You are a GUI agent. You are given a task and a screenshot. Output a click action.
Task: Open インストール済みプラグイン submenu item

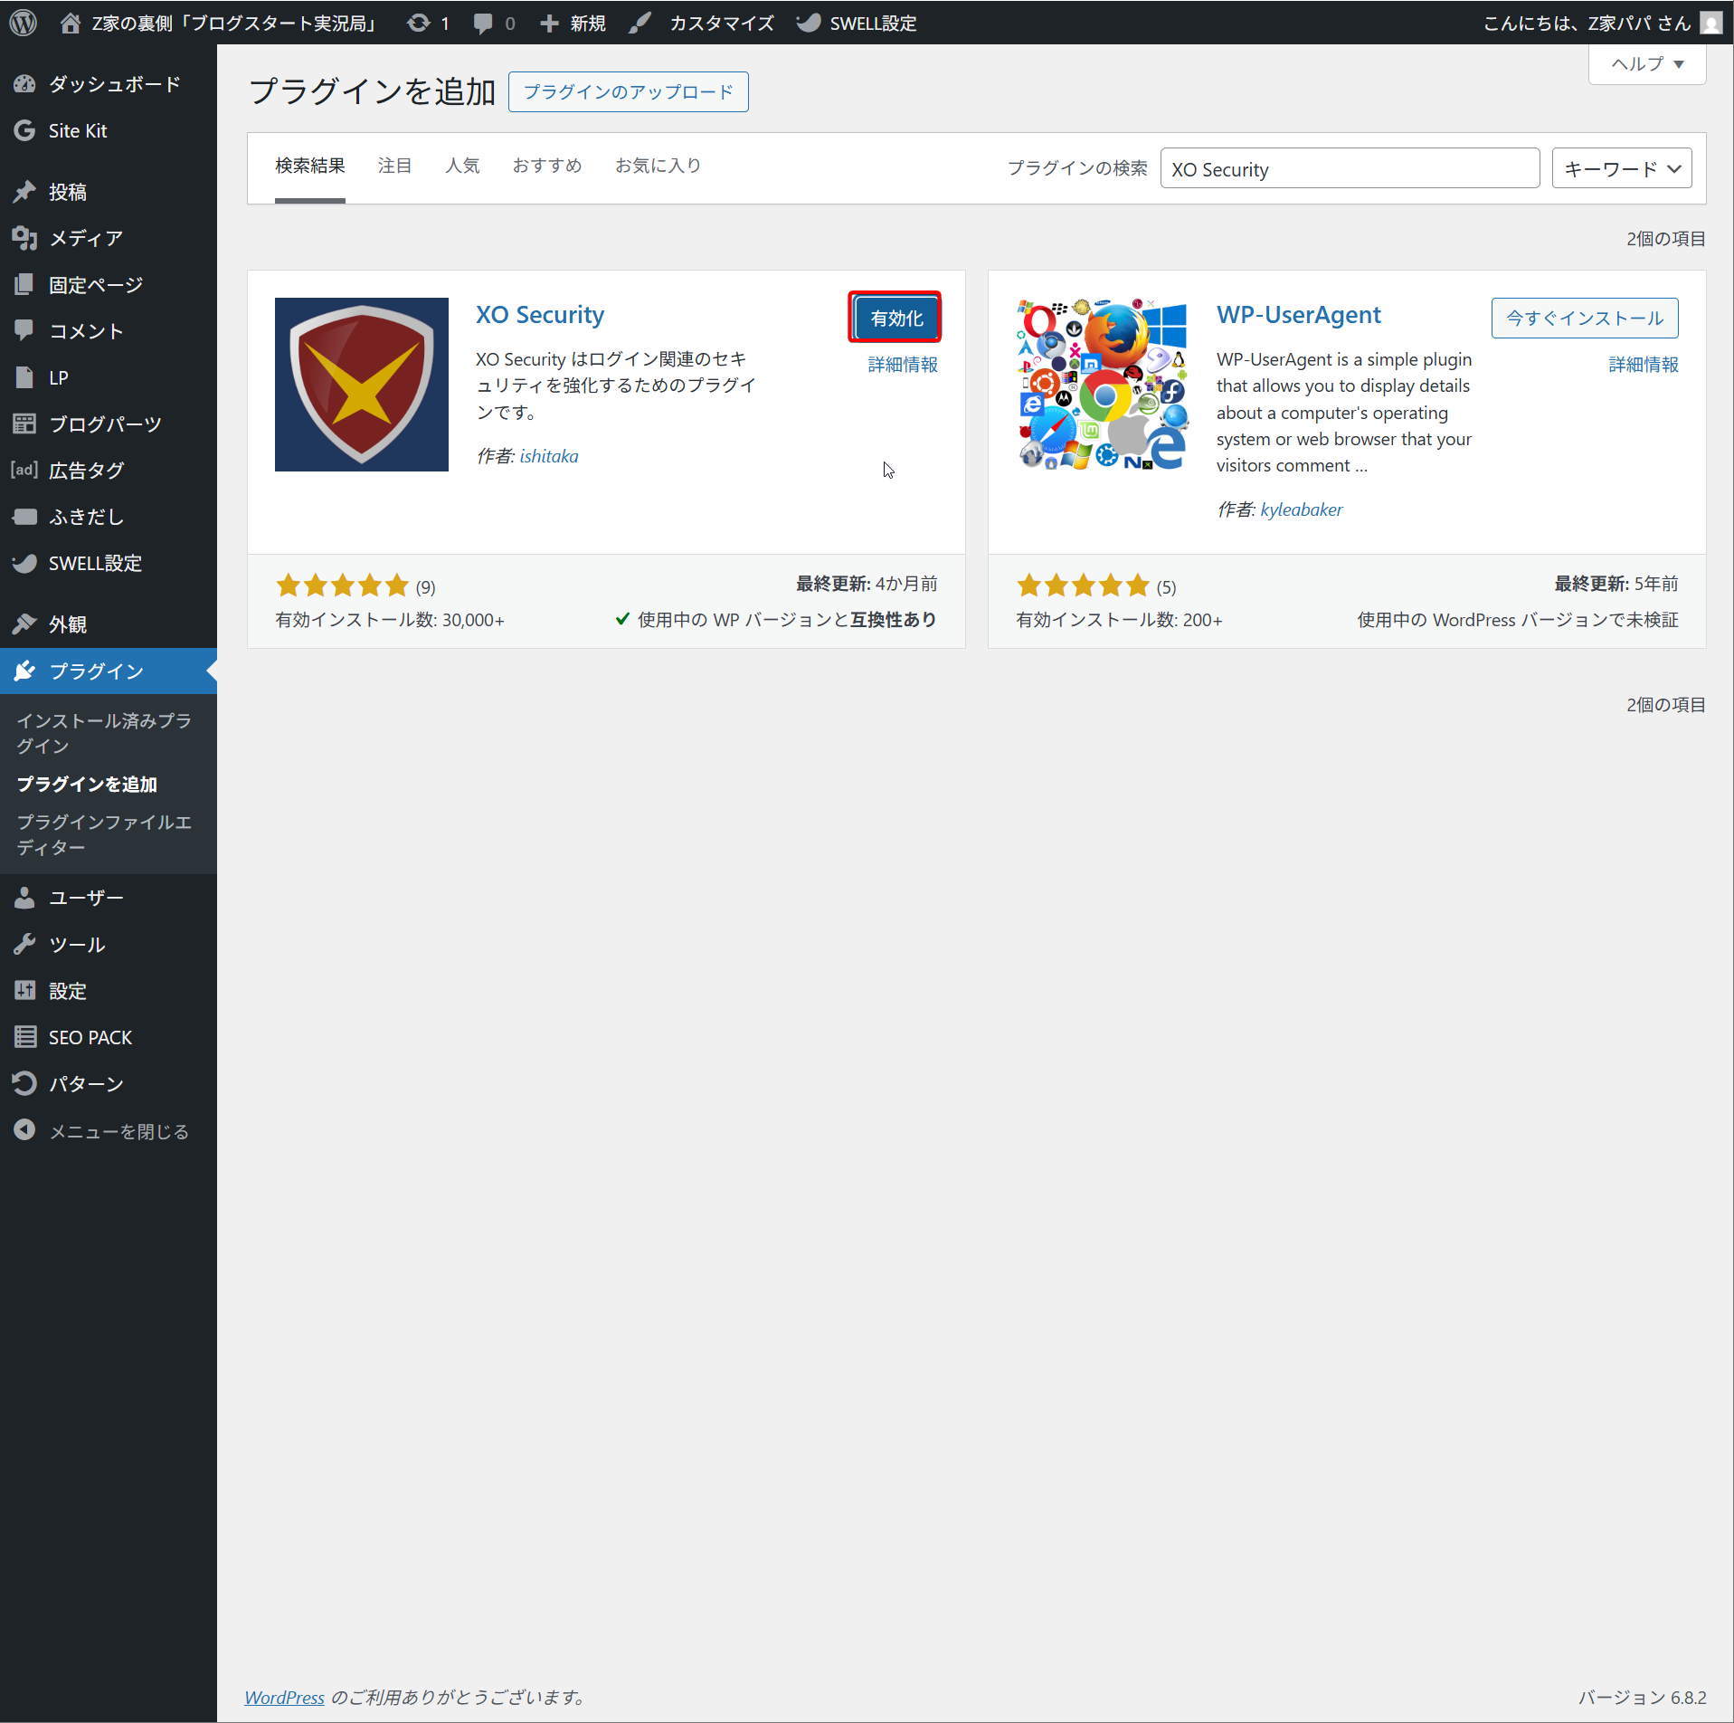point(104,733)
